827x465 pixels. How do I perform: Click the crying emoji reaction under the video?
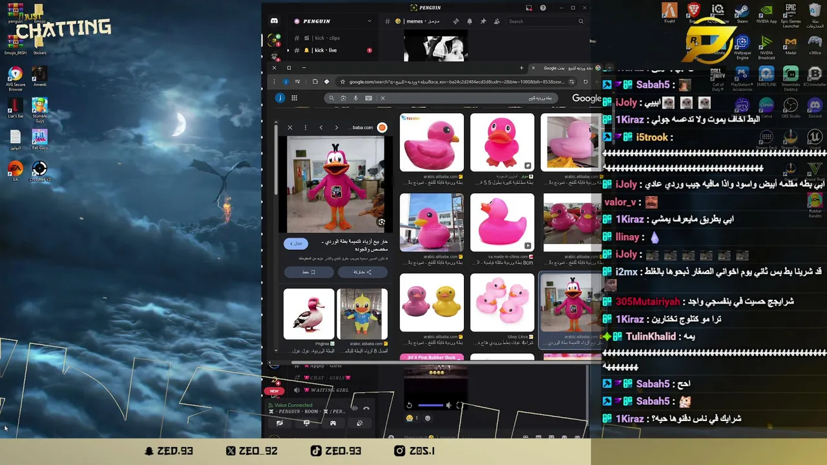coord(412,418)
